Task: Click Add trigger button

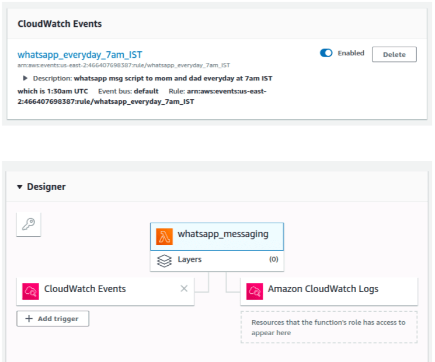Action: (53, 318)
